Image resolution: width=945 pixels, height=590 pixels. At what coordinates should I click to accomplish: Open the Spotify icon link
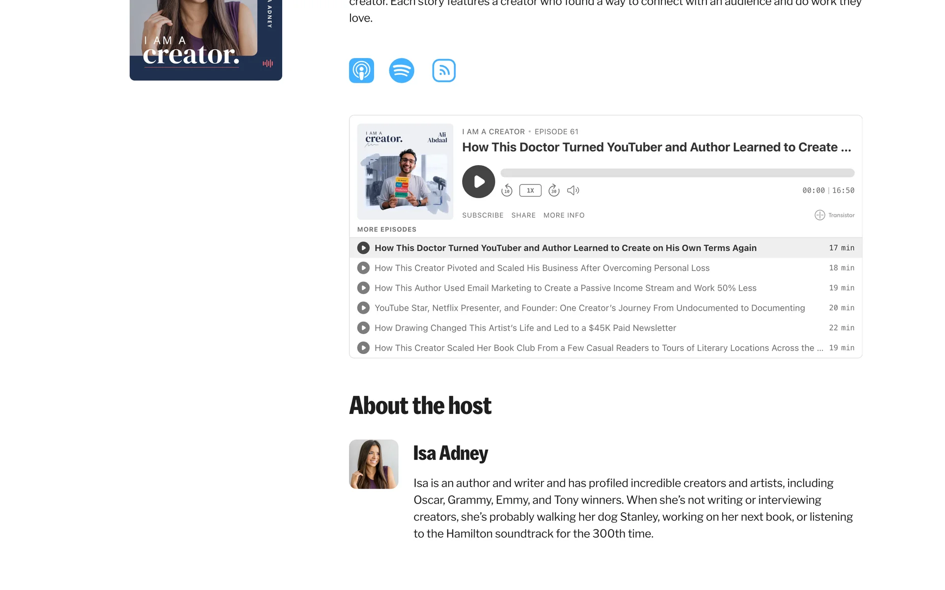coord(401,70)
